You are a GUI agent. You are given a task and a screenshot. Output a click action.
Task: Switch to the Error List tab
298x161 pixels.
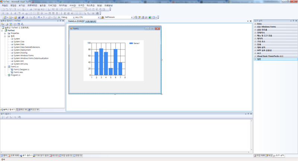pos(13,155)
